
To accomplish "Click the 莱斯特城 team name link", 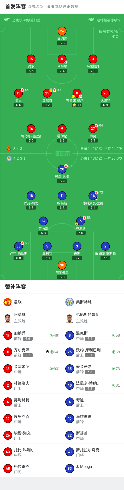I will (x=84, y=302).
